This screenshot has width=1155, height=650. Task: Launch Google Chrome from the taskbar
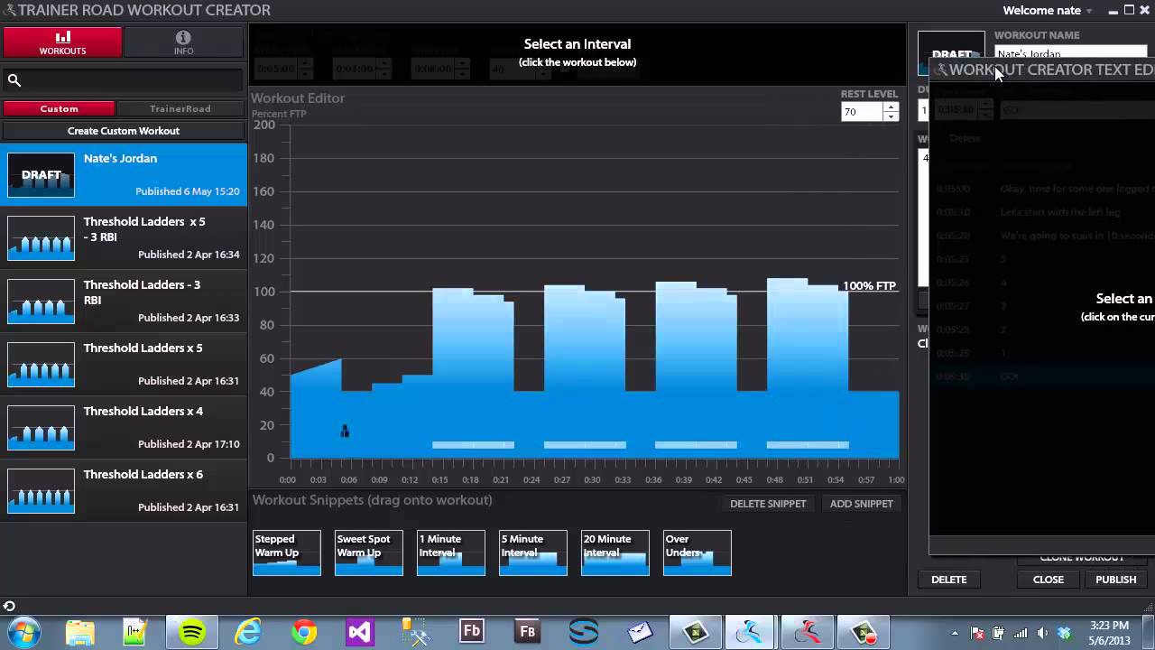[304, 632]
